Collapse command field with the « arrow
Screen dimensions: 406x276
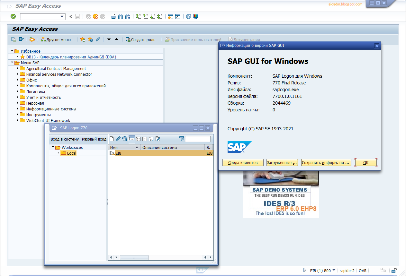click(x=70, y=16)
